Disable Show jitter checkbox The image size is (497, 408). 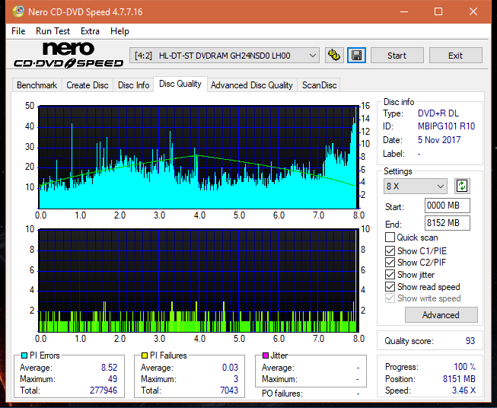point(390,275)
